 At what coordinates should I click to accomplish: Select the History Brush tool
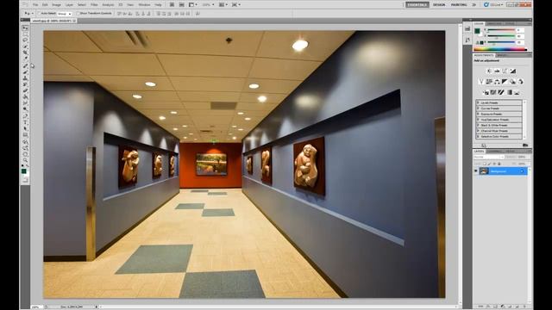click(x=25, y=84)
